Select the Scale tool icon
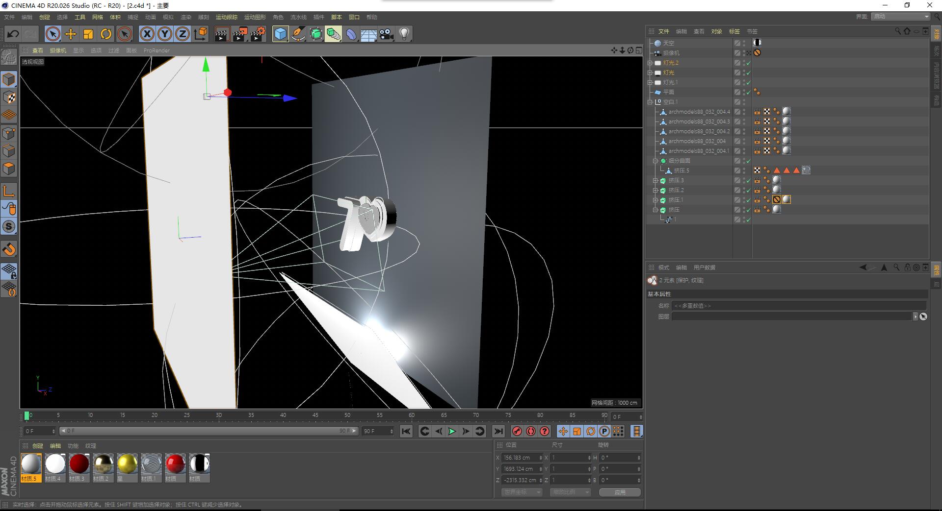Viewport: 942px width, 511px height. click(88, 34)
